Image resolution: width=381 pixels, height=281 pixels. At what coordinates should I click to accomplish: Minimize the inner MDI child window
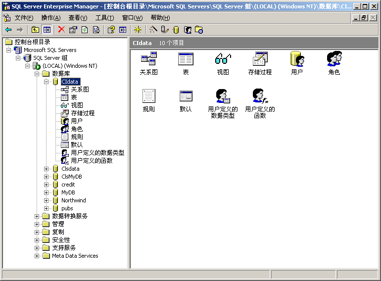(356, 18)
